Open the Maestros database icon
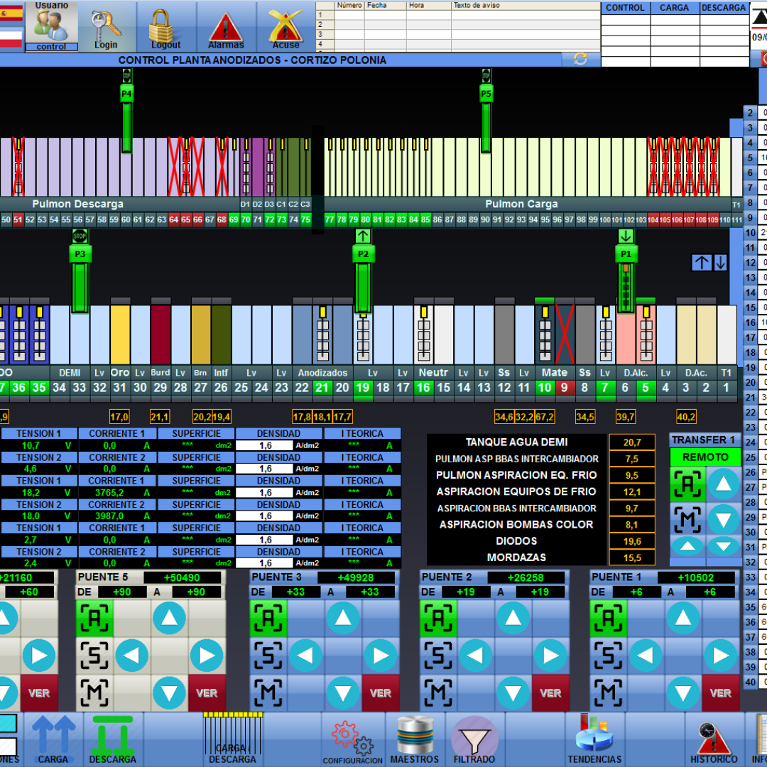This screenshot has width=767, height=767. pos(415,739)
